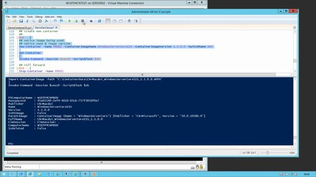Viewport: 316px width, 177px height.
Task: Show script pane on the right layout icon
Action: (115, 21)
